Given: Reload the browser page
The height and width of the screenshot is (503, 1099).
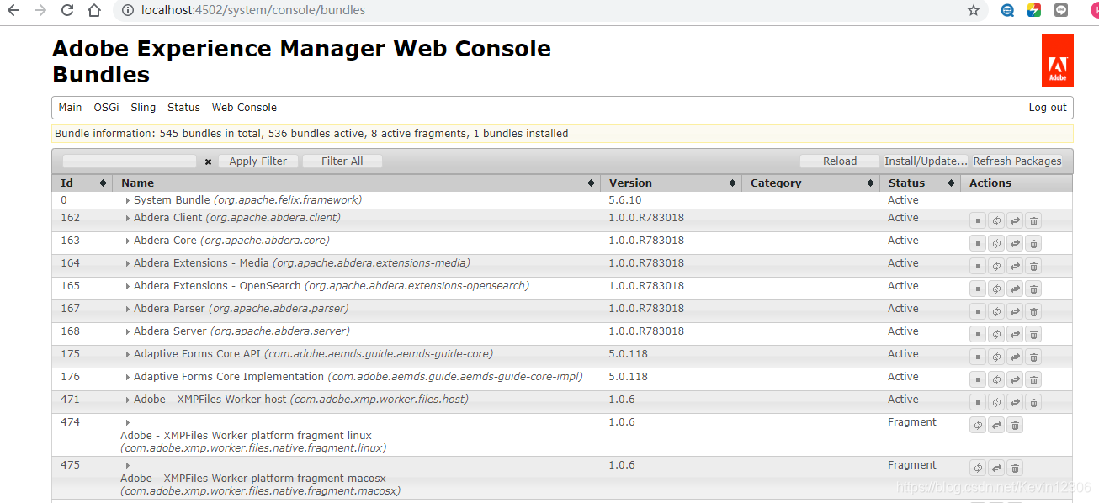Looking at the screenshot, I should click(68, 10).
